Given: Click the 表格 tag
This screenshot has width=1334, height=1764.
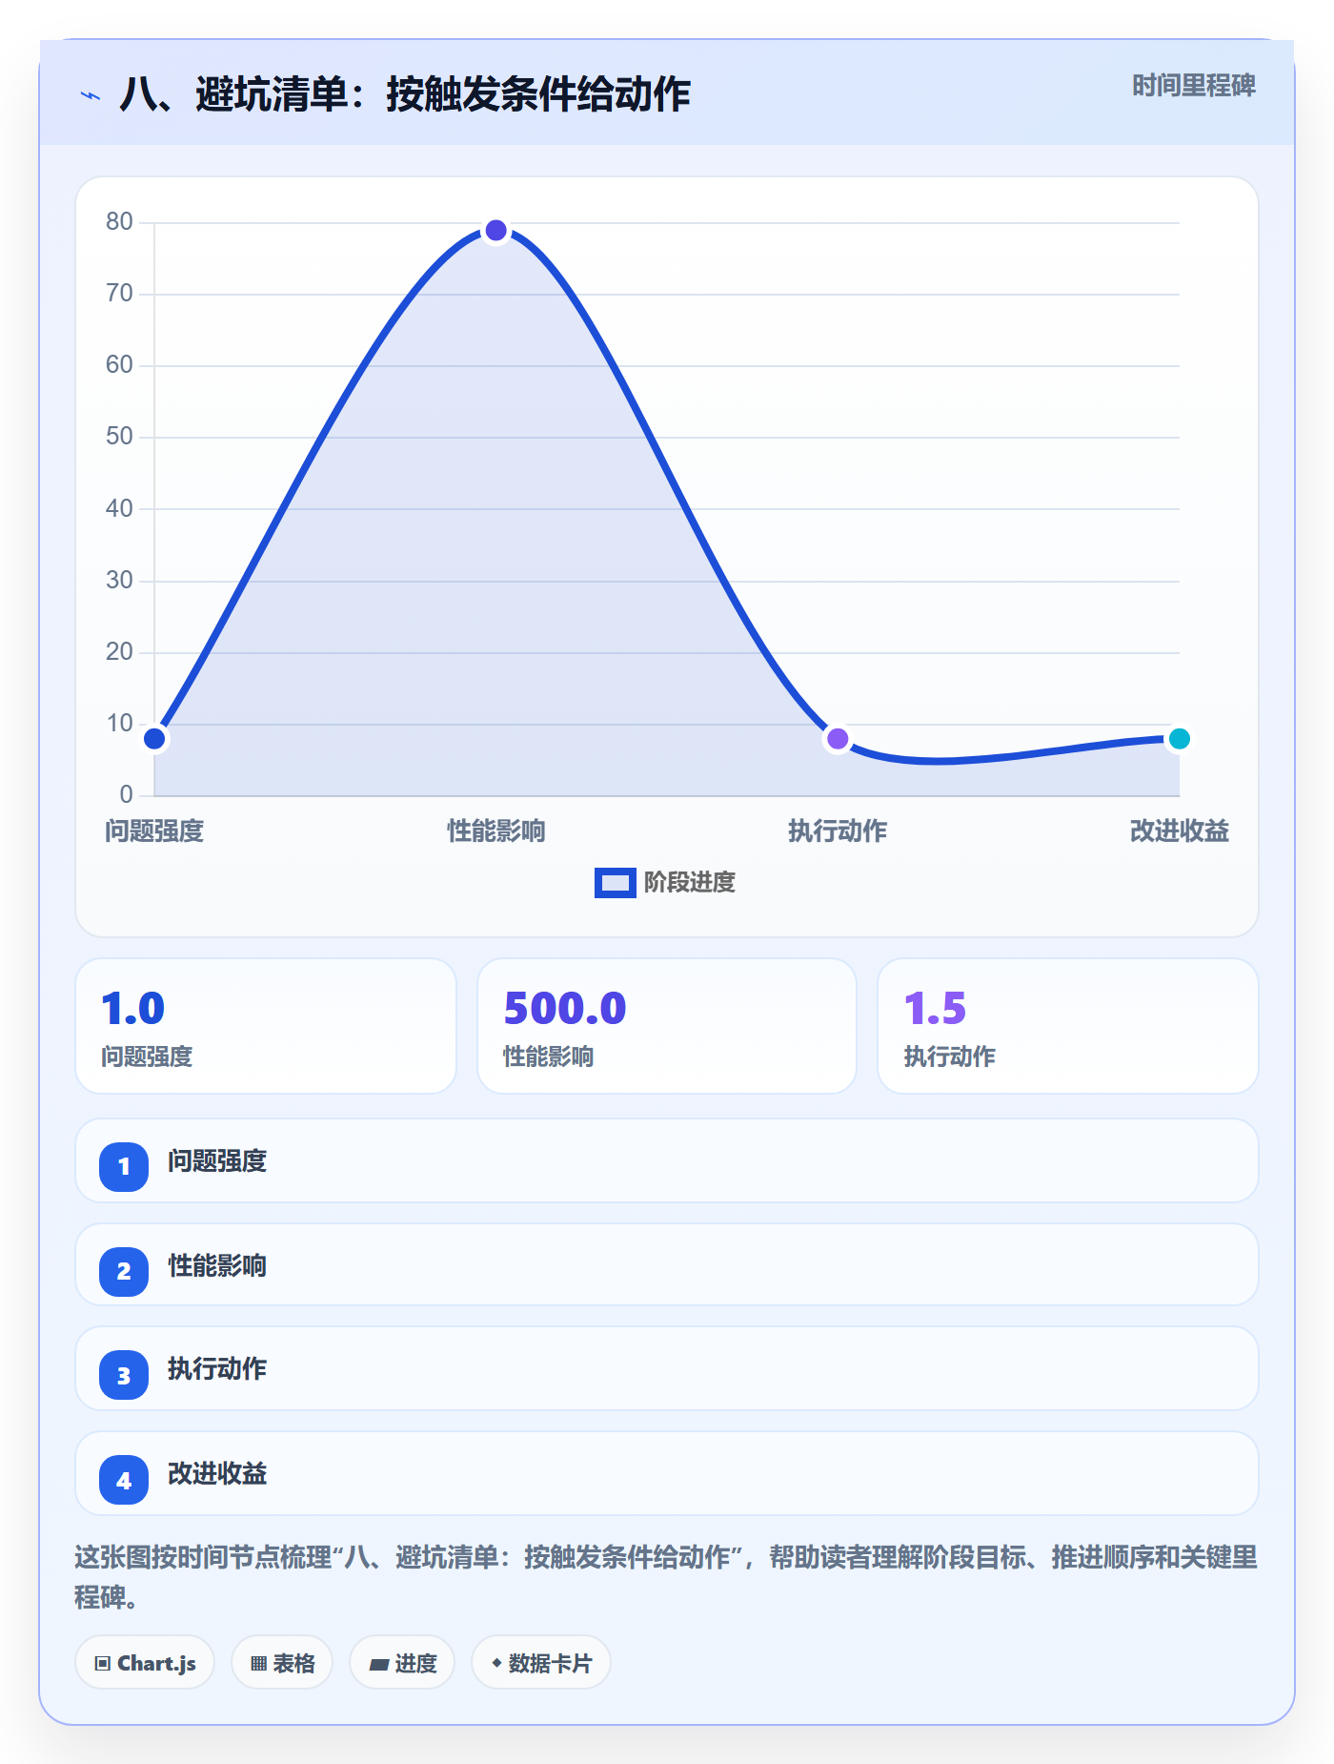Looking at the screenshot, I should (282, 1663).
